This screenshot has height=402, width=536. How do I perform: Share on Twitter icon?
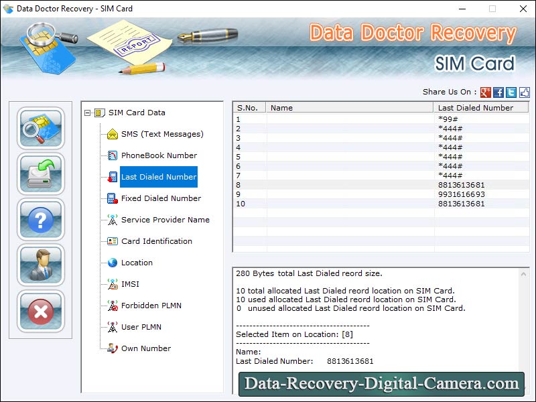coord(511,92)
